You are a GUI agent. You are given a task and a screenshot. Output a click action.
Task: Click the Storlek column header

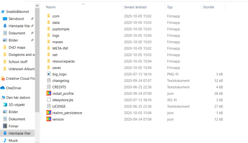(x=209, y=7)
